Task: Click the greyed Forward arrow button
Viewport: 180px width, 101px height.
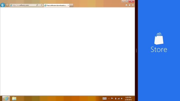Action: pyautogui.click(x=7, y=5)
